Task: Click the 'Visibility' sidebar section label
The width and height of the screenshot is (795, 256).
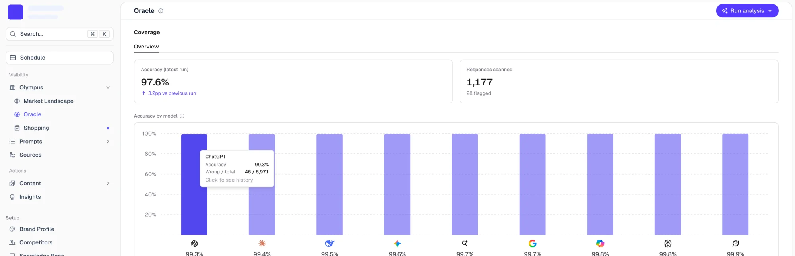Action: [x=19, y=75]
